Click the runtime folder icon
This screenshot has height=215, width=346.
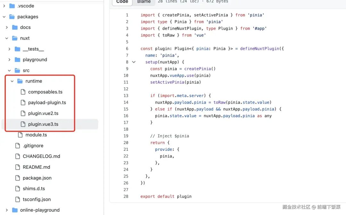(20, 81)
